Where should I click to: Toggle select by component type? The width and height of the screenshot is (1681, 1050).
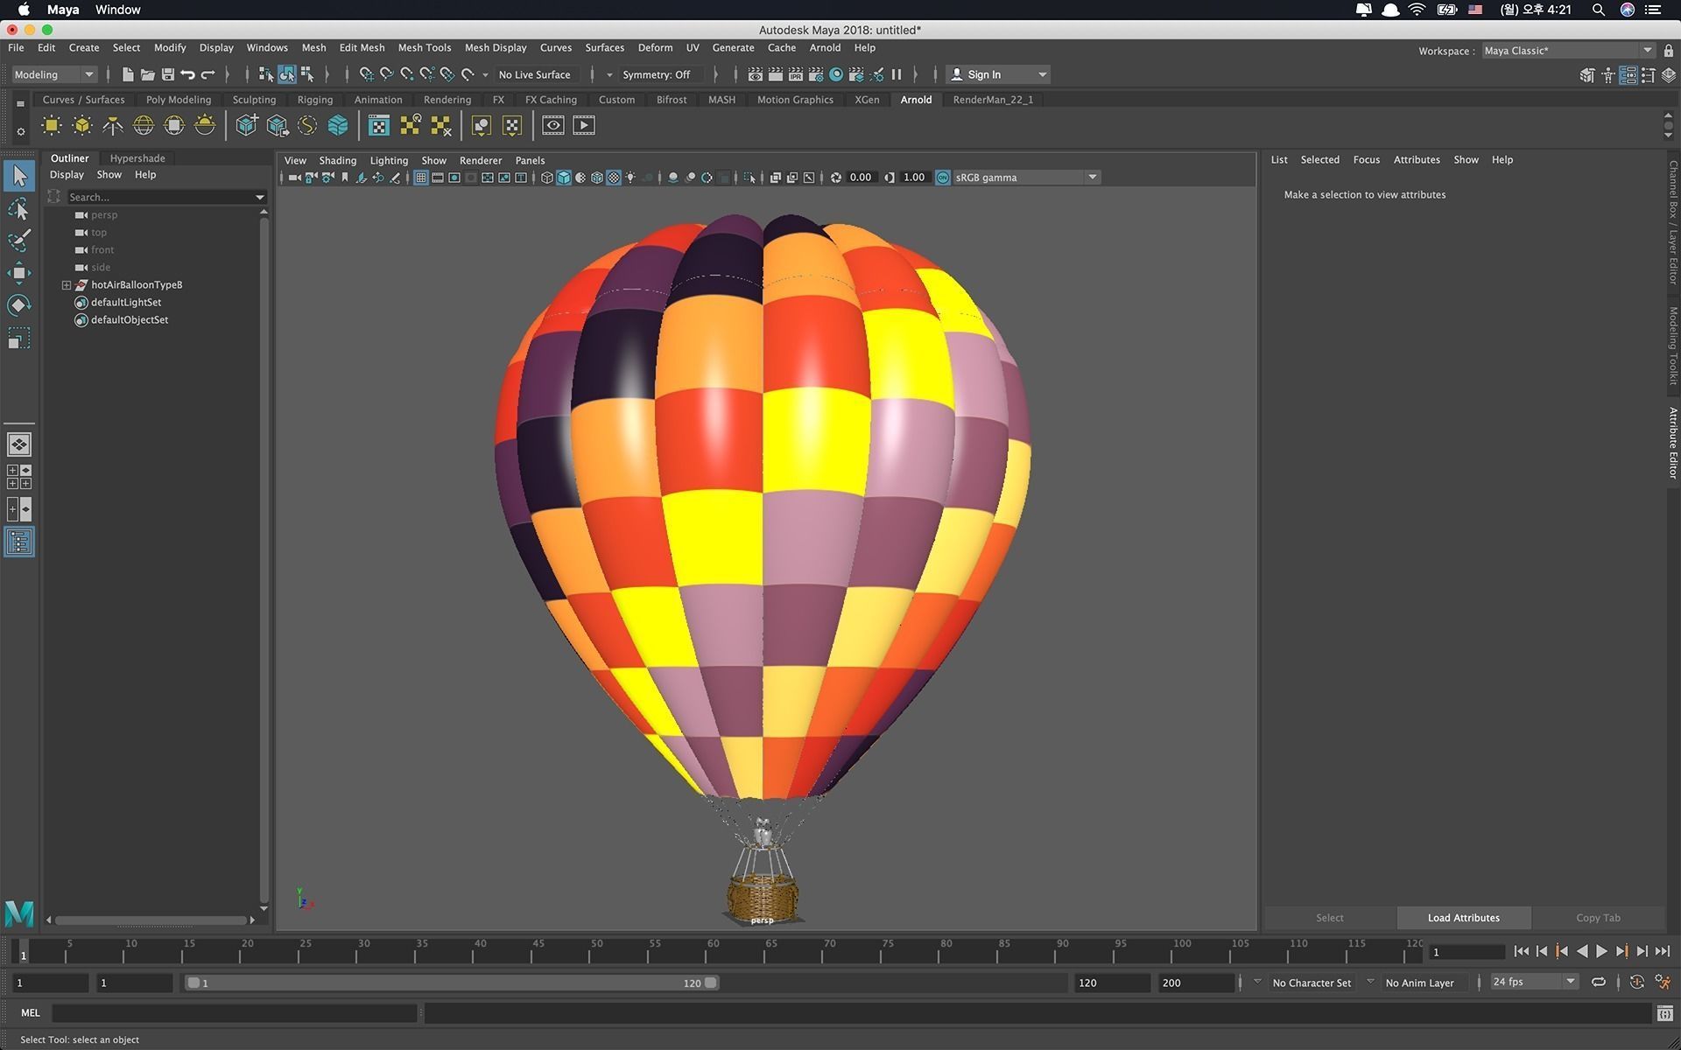pyautogui.click(x=307, y=74)
